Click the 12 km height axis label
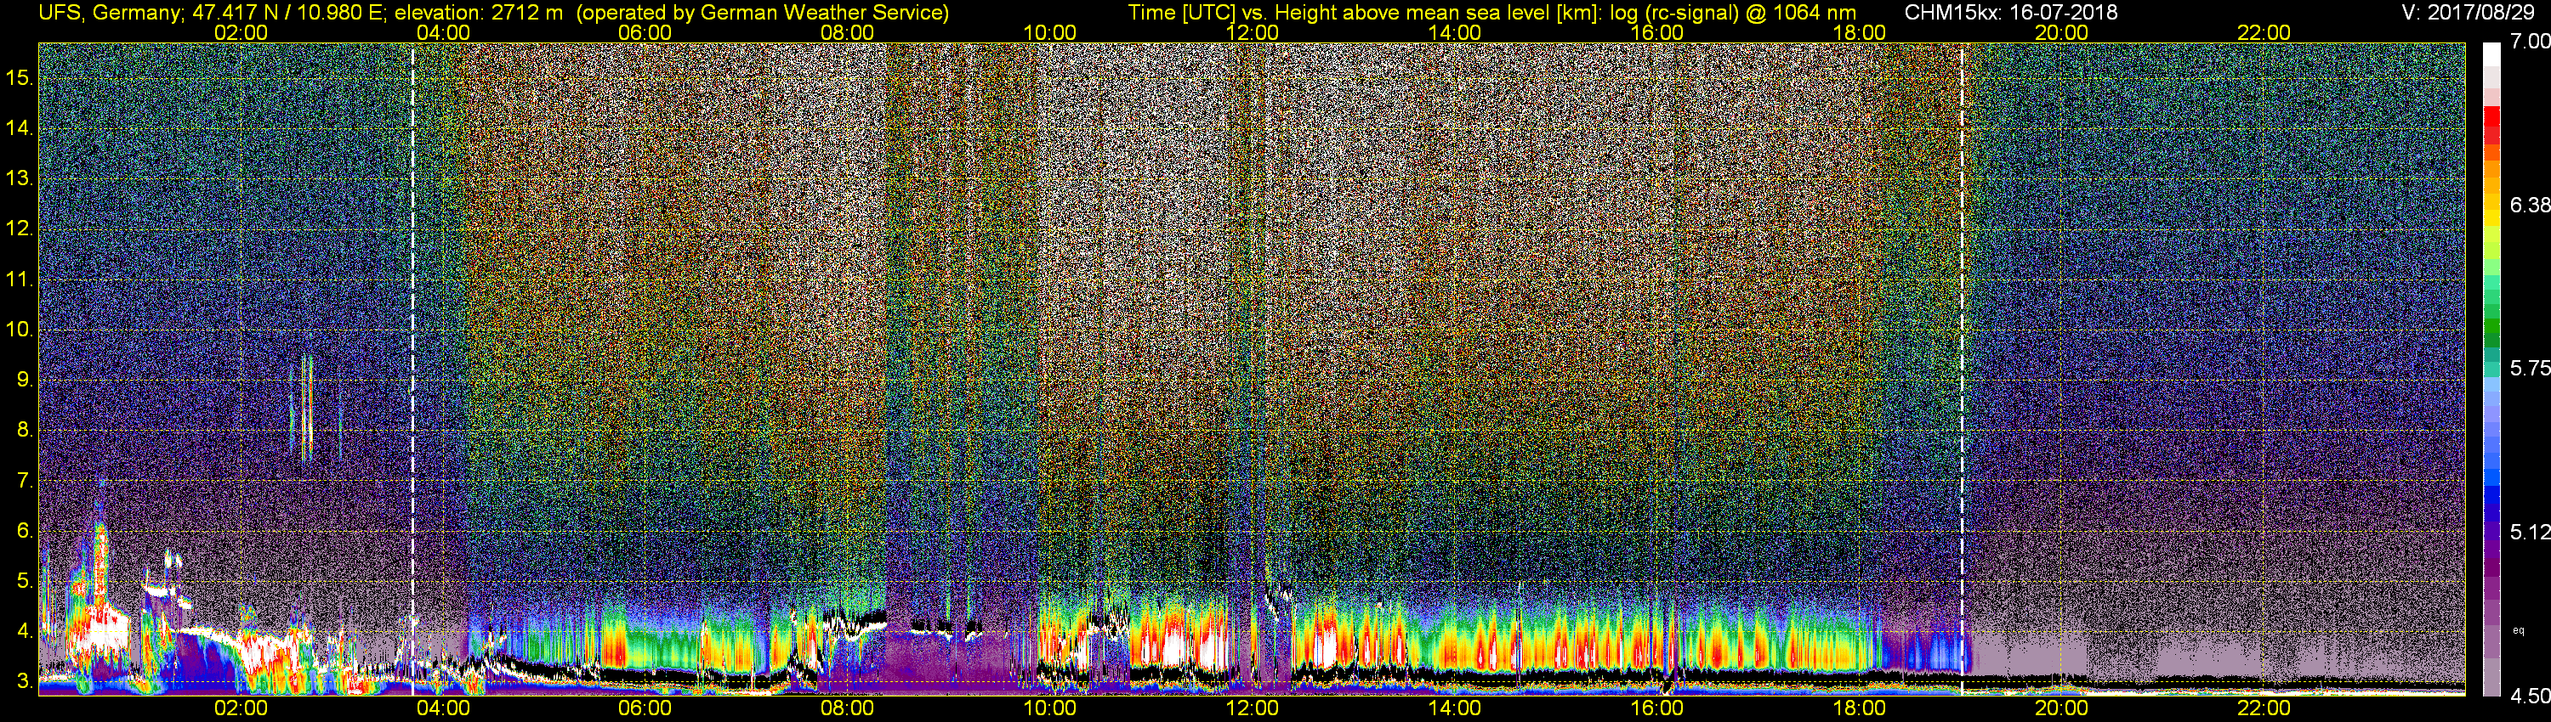 point(20,228)
